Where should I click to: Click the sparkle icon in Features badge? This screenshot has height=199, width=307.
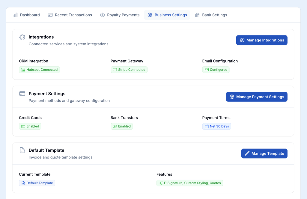tap(161, 183)
